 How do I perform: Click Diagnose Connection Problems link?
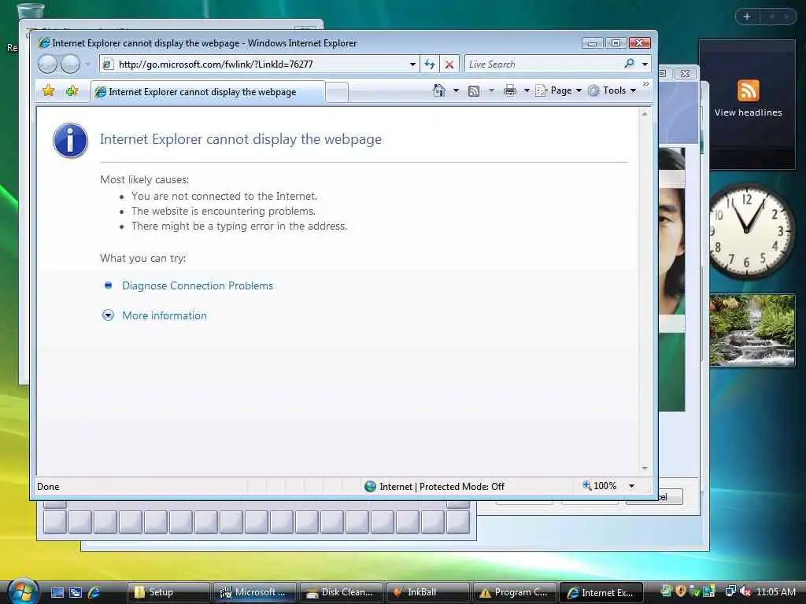point(198,285)
